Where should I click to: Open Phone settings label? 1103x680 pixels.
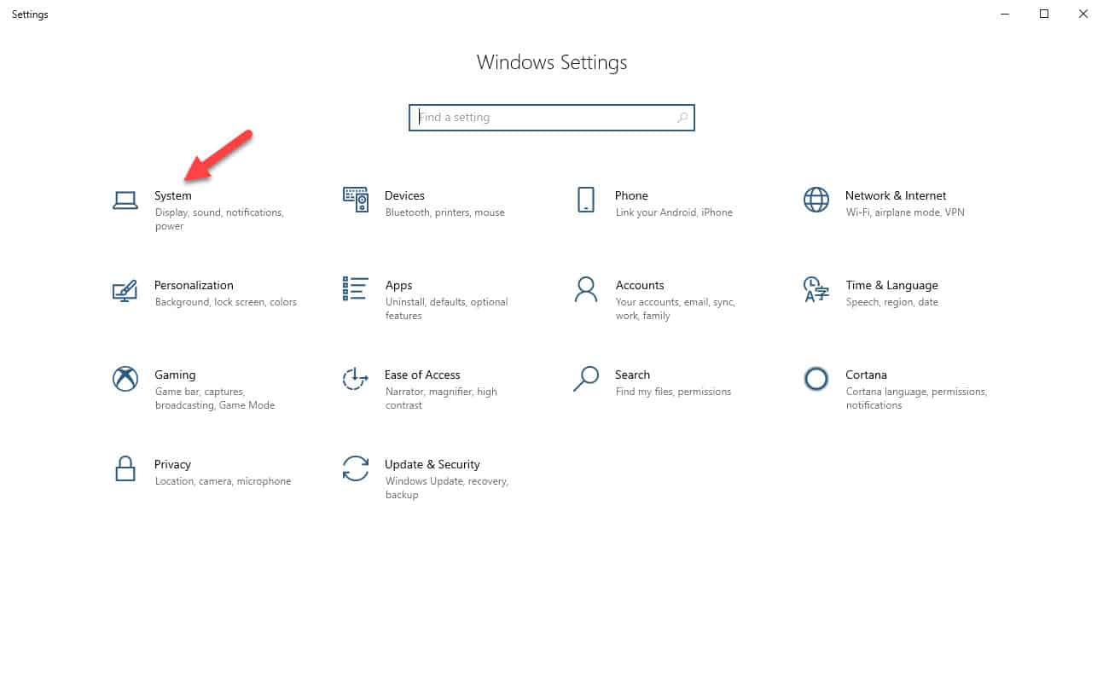(631, 195)
